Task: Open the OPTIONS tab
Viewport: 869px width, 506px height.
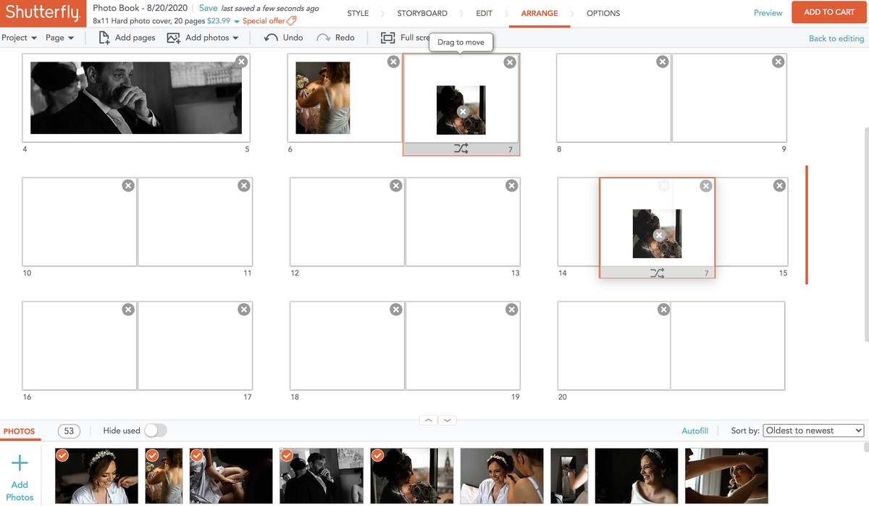Action: [602, 12]
